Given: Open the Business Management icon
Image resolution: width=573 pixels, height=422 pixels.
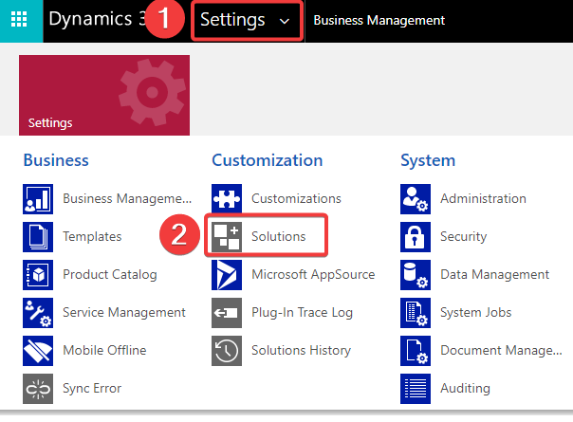Looking at the screenshot, I should coord(38,199).
